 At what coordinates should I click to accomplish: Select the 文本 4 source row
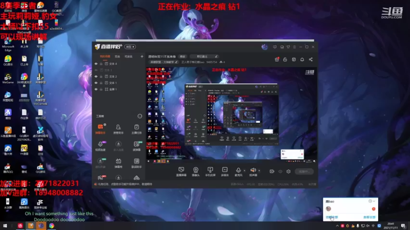click(119, 63)
